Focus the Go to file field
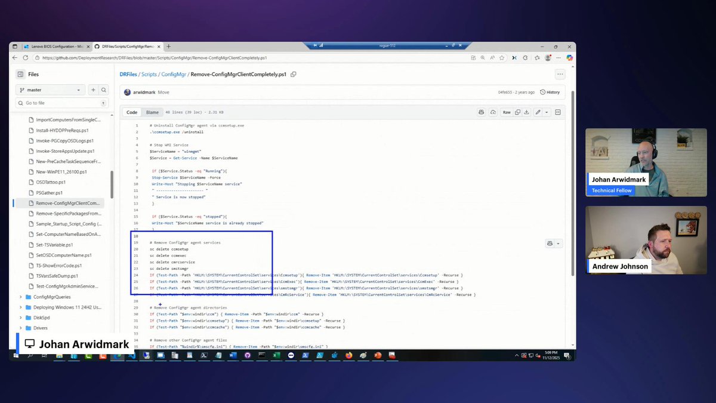Image resolution: width=716 pixels, height=403 pixels. pos(62,103)
